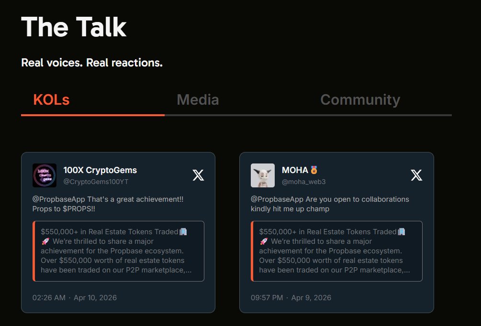
Task: Open the @moha_web3 handle link
Action: (303, 182)
